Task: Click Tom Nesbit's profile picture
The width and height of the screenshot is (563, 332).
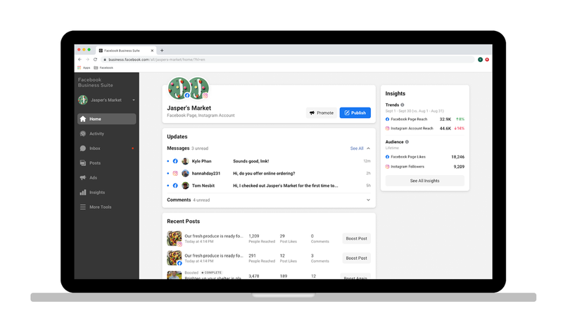Action: tap(185, 186)
